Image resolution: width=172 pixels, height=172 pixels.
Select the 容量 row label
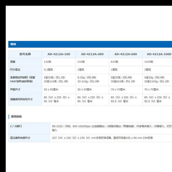(25, 62)
